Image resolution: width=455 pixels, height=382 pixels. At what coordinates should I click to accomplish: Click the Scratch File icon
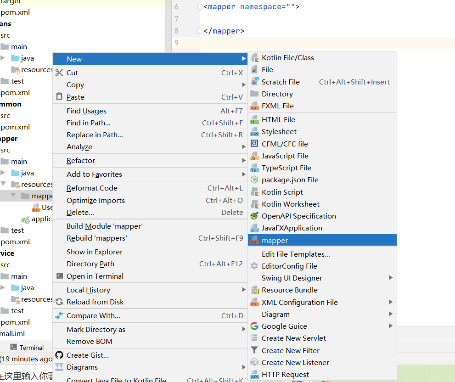tap(254, 82)
